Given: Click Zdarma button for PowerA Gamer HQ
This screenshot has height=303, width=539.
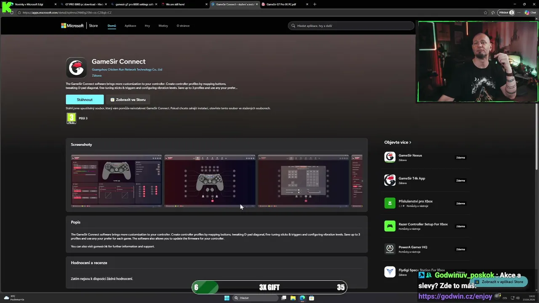Looking at the screenshot, I should 460,250.
